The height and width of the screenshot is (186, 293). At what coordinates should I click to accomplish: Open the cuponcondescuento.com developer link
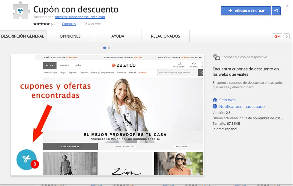80,17
